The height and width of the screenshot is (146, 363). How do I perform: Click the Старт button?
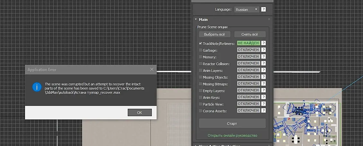click(x=232, y=123)
